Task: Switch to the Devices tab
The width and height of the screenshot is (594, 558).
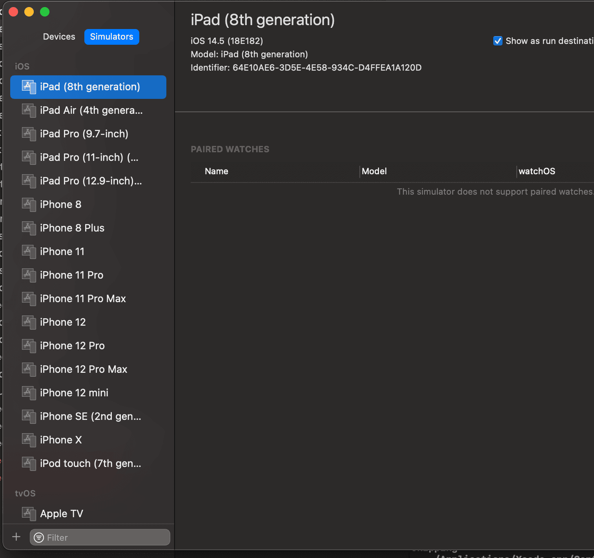Action: [59, 37]
